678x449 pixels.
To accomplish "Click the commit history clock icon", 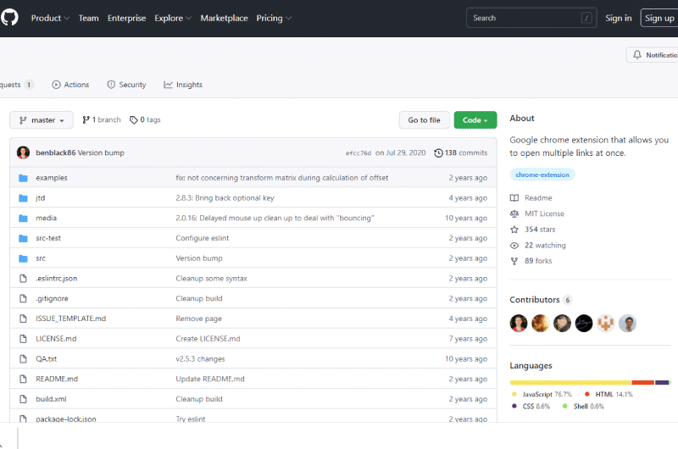I will pyautogui.click(x=438, y=153).
